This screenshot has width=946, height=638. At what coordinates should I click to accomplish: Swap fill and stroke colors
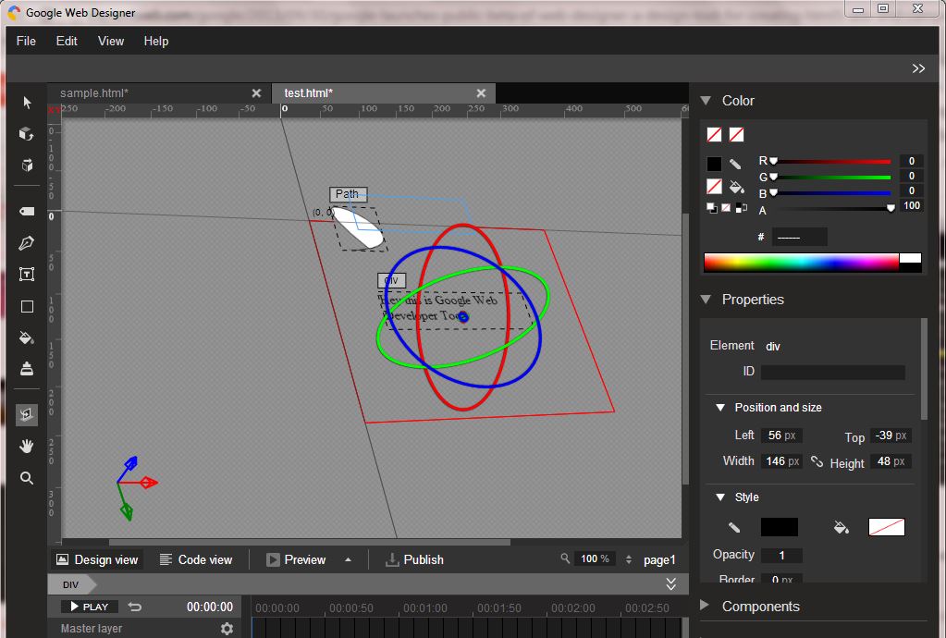(x=742, y=208)
